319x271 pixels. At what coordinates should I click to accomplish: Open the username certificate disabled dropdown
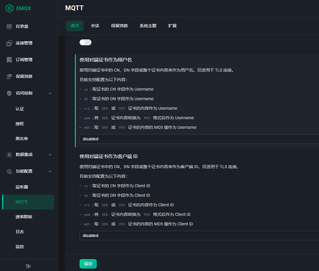(x=199, y=139)
